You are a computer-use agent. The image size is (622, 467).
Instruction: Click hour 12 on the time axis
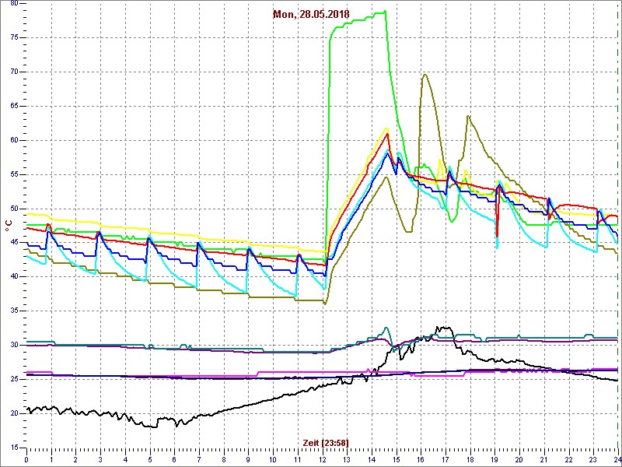pyautogui.click(x=322, y=459)
